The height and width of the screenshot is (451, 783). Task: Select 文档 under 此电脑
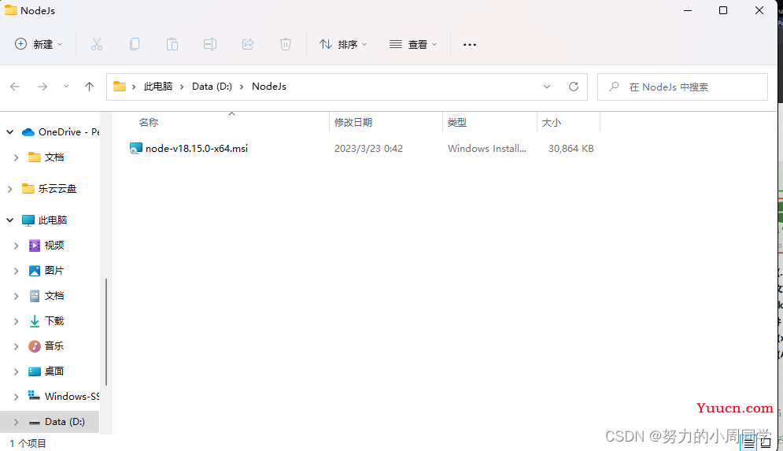tap(54, 296)
